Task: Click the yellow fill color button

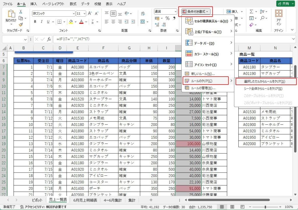Action: [71, 22]
